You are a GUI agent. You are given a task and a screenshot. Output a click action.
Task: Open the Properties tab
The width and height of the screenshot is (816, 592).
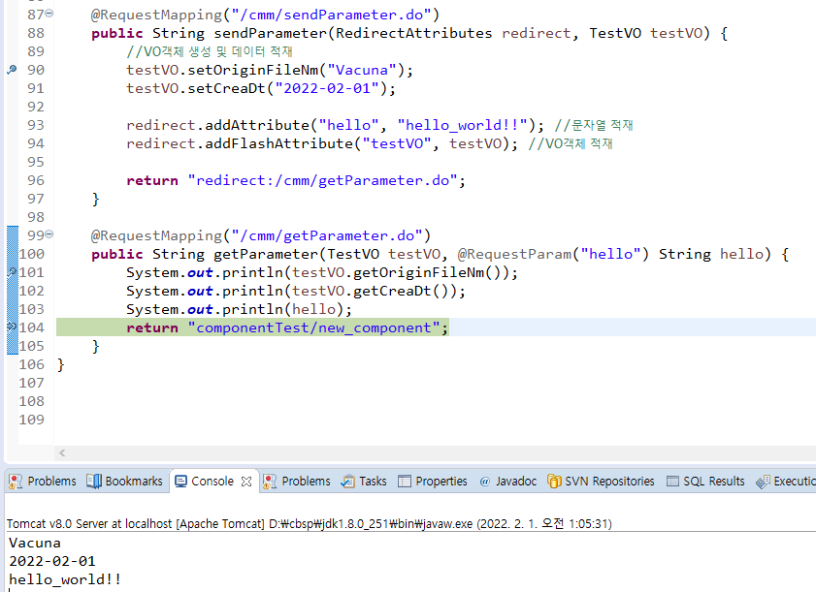(432, 482)
